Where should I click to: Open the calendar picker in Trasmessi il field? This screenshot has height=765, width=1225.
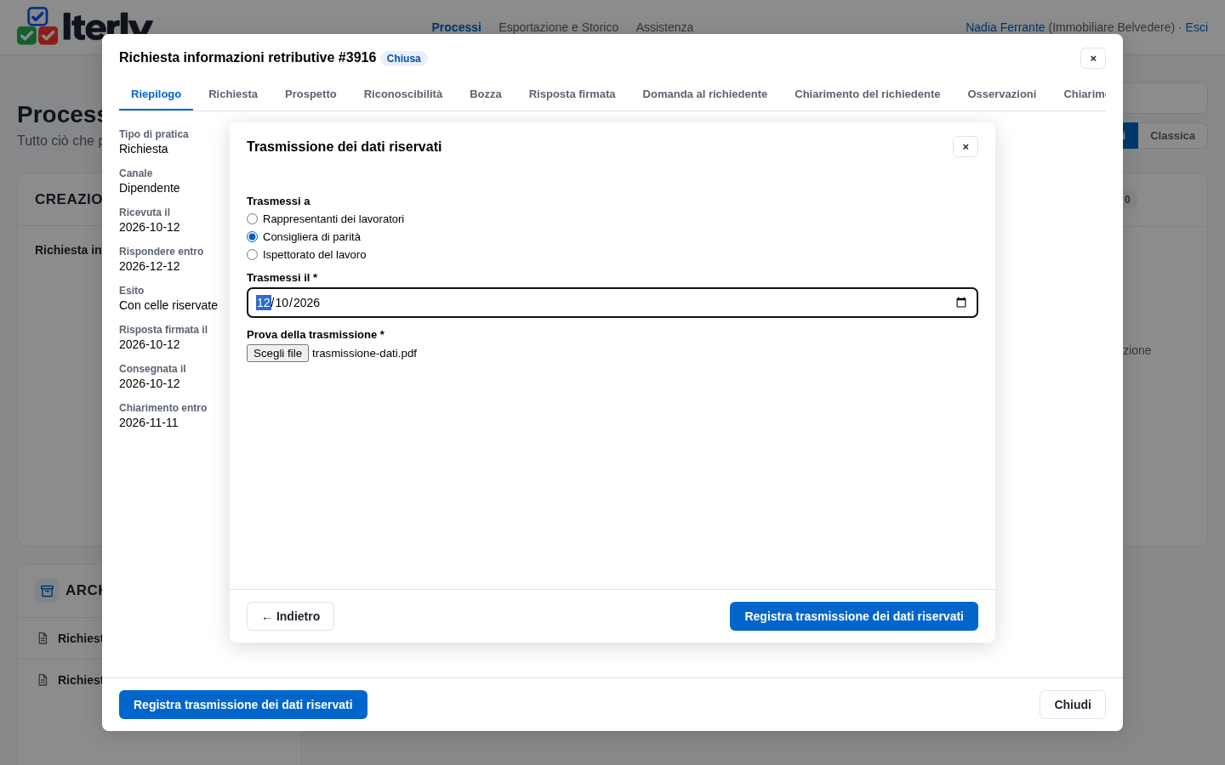(x=961, y=303)
